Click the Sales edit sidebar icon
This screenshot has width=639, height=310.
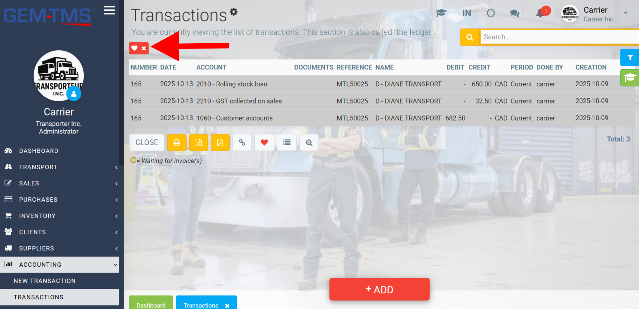8,183
